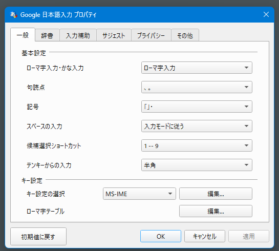This screenshot has height=251, width=279.
Task: Click the ローマ字テーブル label
Action: tap(46, 211)
